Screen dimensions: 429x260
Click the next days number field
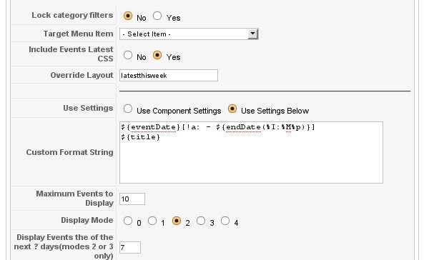pyautogui.click(x=130, y=247)
